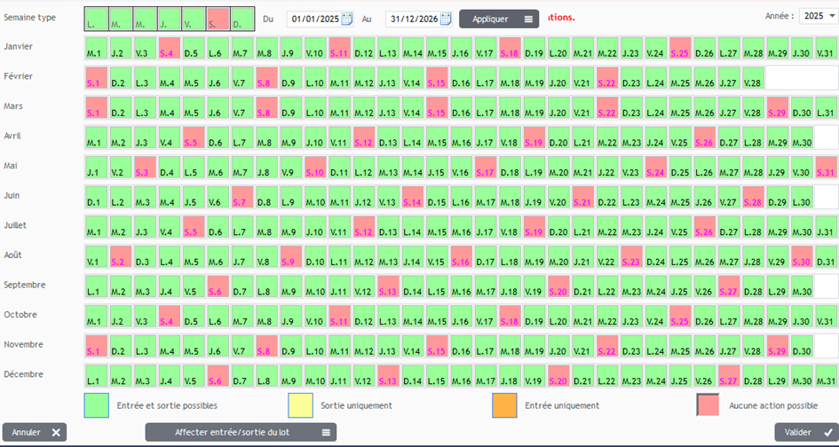Click Affecter entrée/sortie du lot button
This screenshot has width=839, height=447.
point(234,433)
